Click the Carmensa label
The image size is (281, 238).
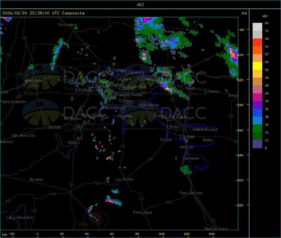191,158
